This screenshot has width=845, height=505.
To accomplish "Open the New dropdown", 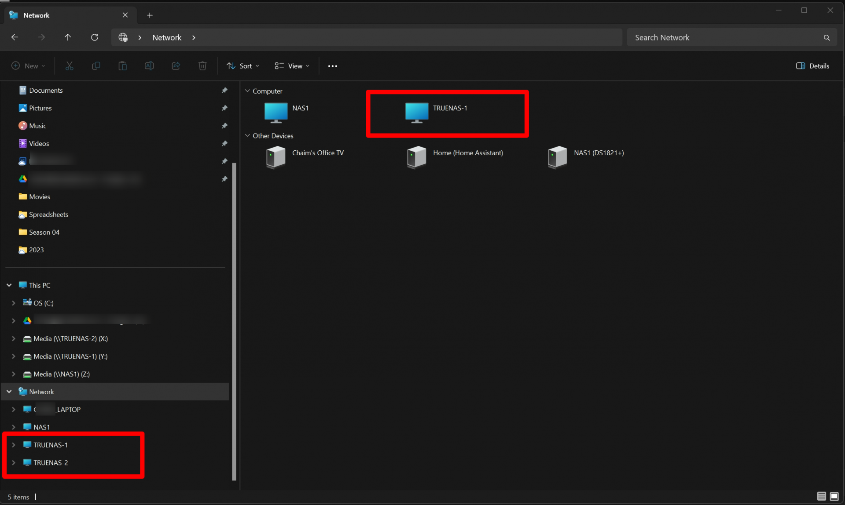I will 28,66.
